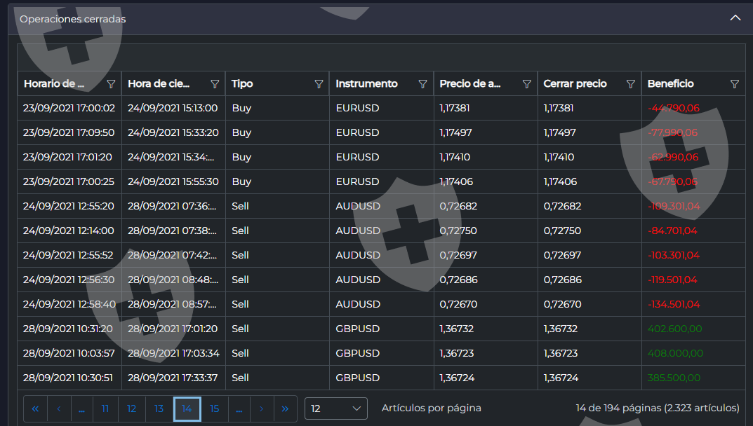Go to the previous page arrow
The height and width of the screenshot is (426, 753).
pos(59,408)
